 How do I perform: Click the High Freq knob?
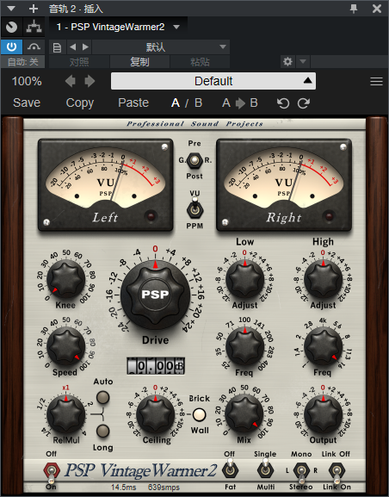tap(323, 346)
